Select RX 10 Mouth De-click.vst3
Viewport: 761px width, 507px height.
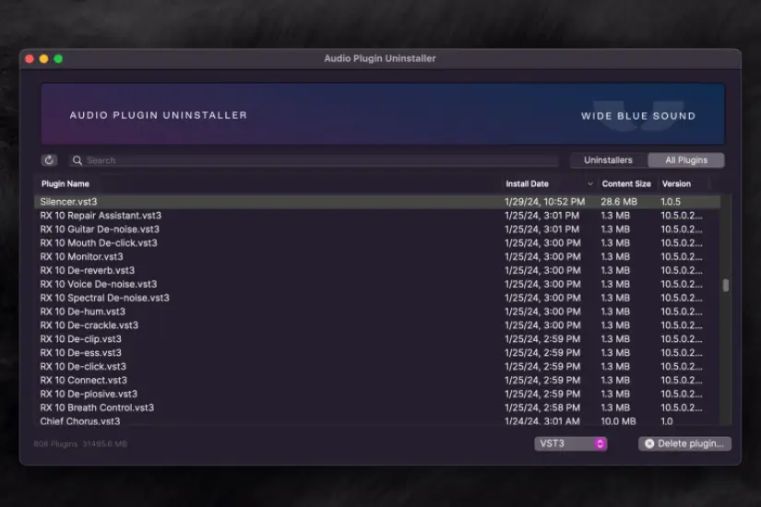coord(377,242)
